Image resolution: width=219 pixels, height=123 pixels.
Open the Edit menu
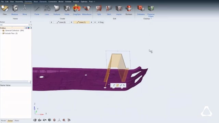tap(7, 2)
